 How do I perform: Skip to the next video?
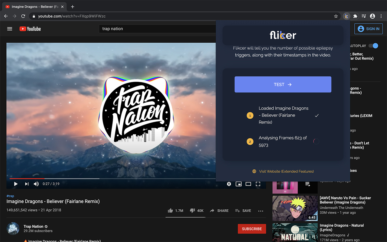(x=27, y=184)
